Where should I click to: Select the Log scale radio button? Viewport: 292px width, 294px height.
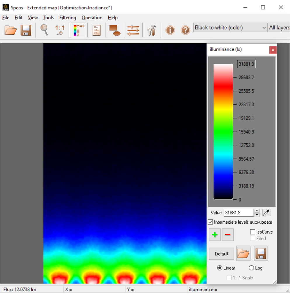251,268
